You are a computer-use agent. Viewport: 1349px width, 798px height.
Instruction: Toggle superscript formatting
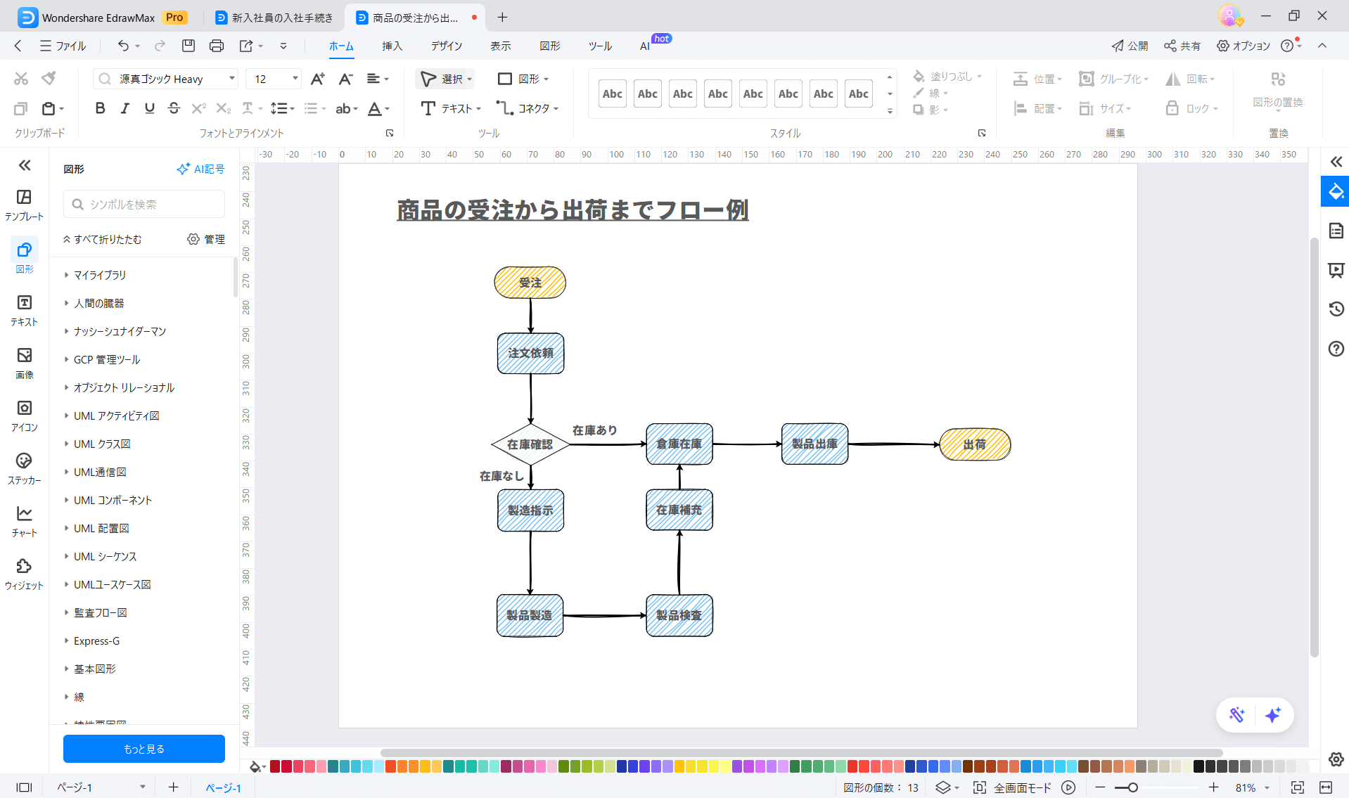coord(198,108)
